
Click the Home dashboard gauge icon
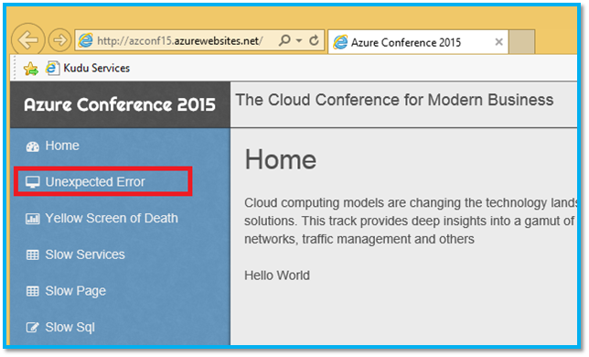(x=33, y=146)
